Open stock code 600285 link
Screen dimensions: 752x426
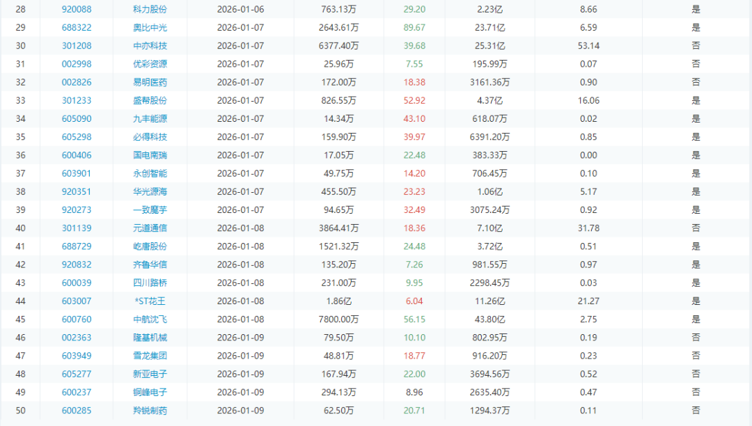(x=77, y=410)
